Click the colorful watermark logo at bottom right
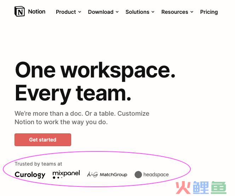 point(201,188)
